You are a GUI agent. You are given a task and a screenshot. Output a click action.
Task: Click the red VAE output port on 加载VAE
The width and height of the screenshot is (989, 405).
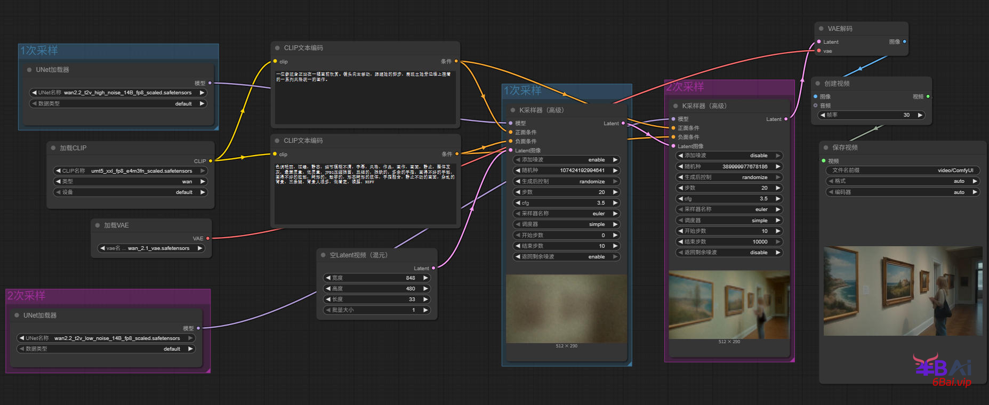point(208,238)
